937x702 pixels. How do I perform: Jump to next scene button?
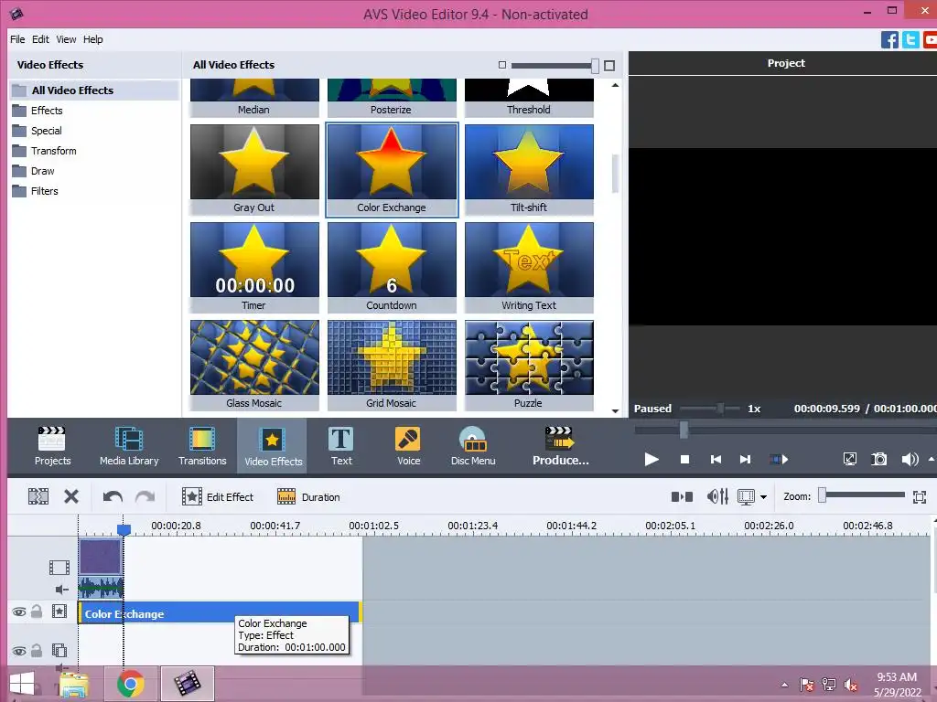[x=779, y=459]
